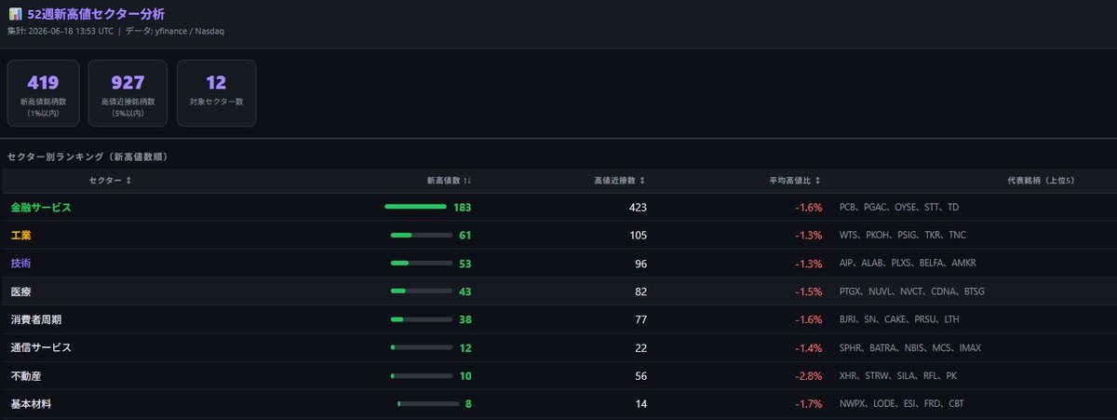Click the bar chart icon beside the title
1117x420 pixels.
15,14
